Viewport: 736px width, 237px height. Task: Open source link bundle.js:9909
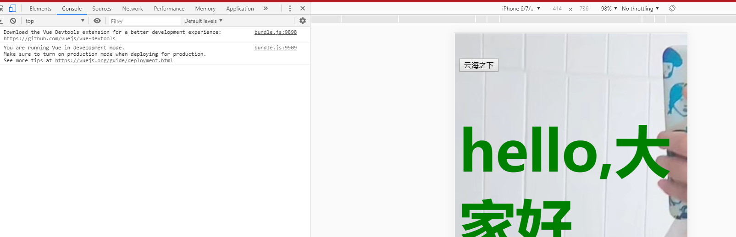point(276,48)
